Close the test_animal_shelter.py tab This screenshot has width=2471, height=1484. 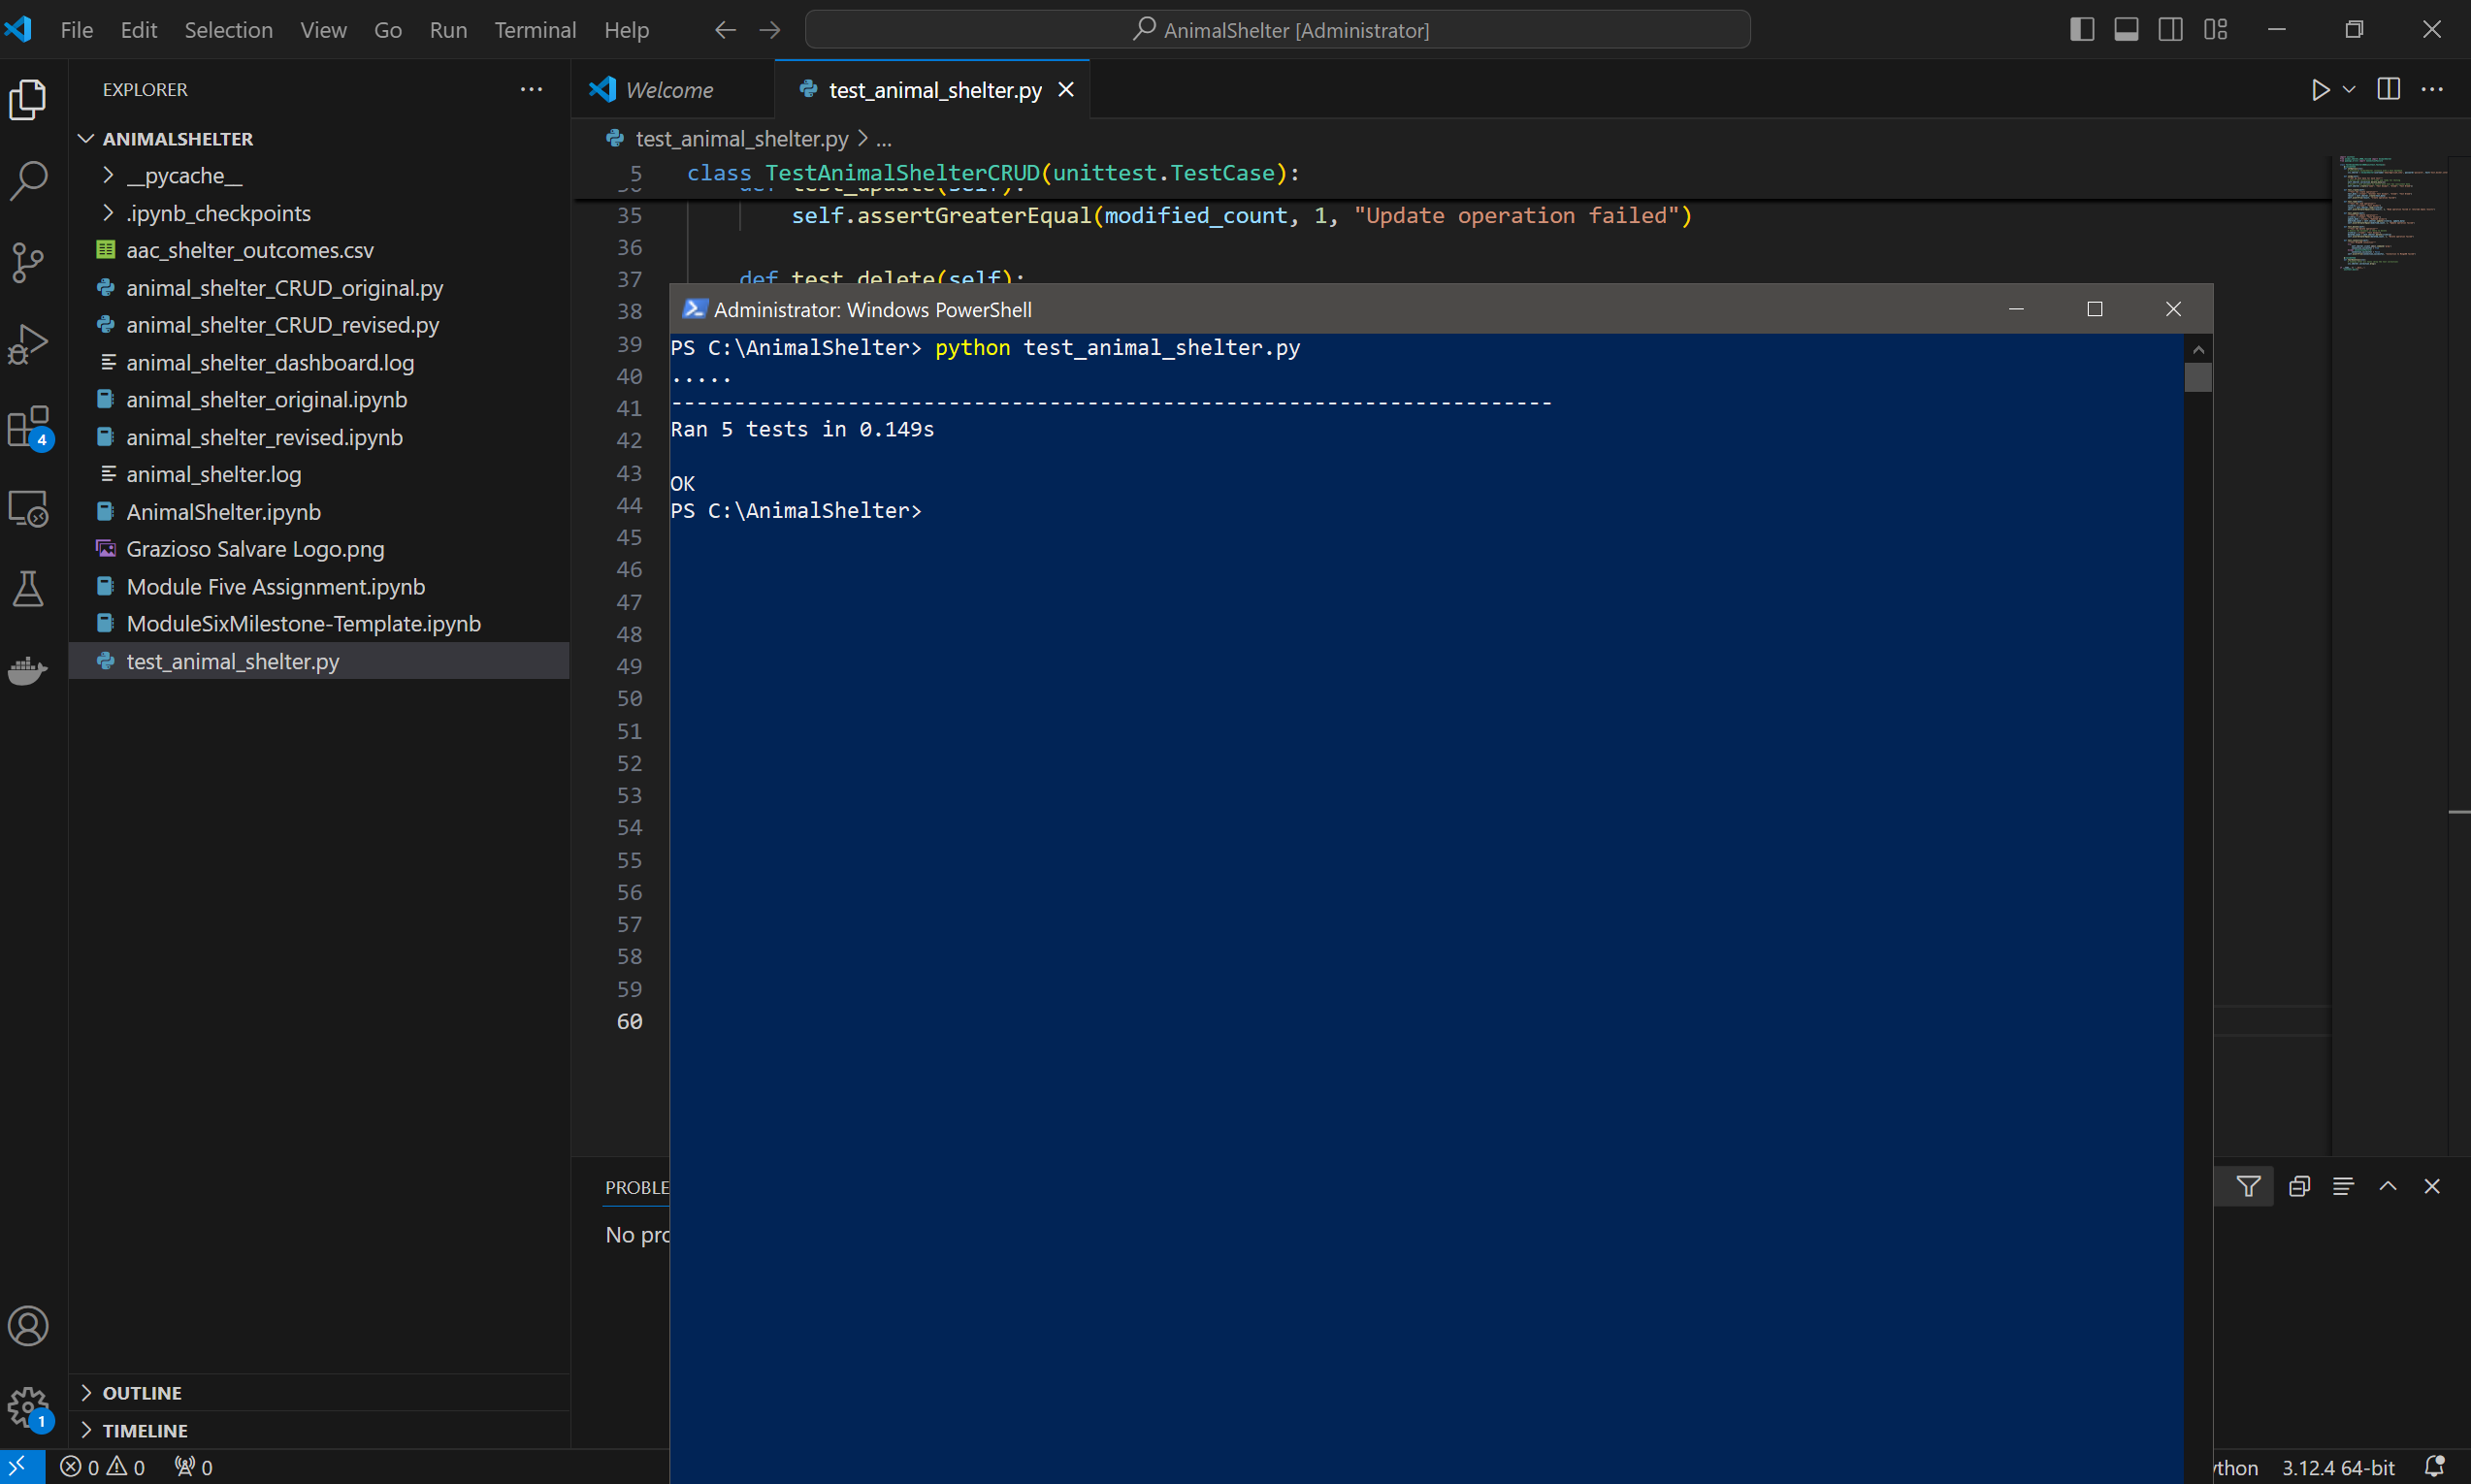[x=1066, y=90]
